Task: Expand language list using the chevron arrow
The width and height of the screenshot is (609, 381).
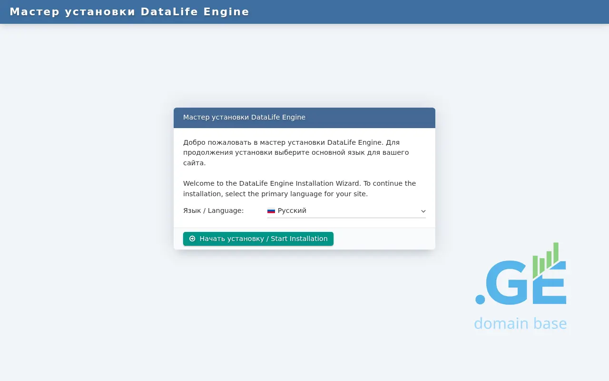Action: 423,211
